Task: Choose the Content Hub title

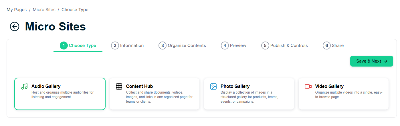Action: pos(140,86)
